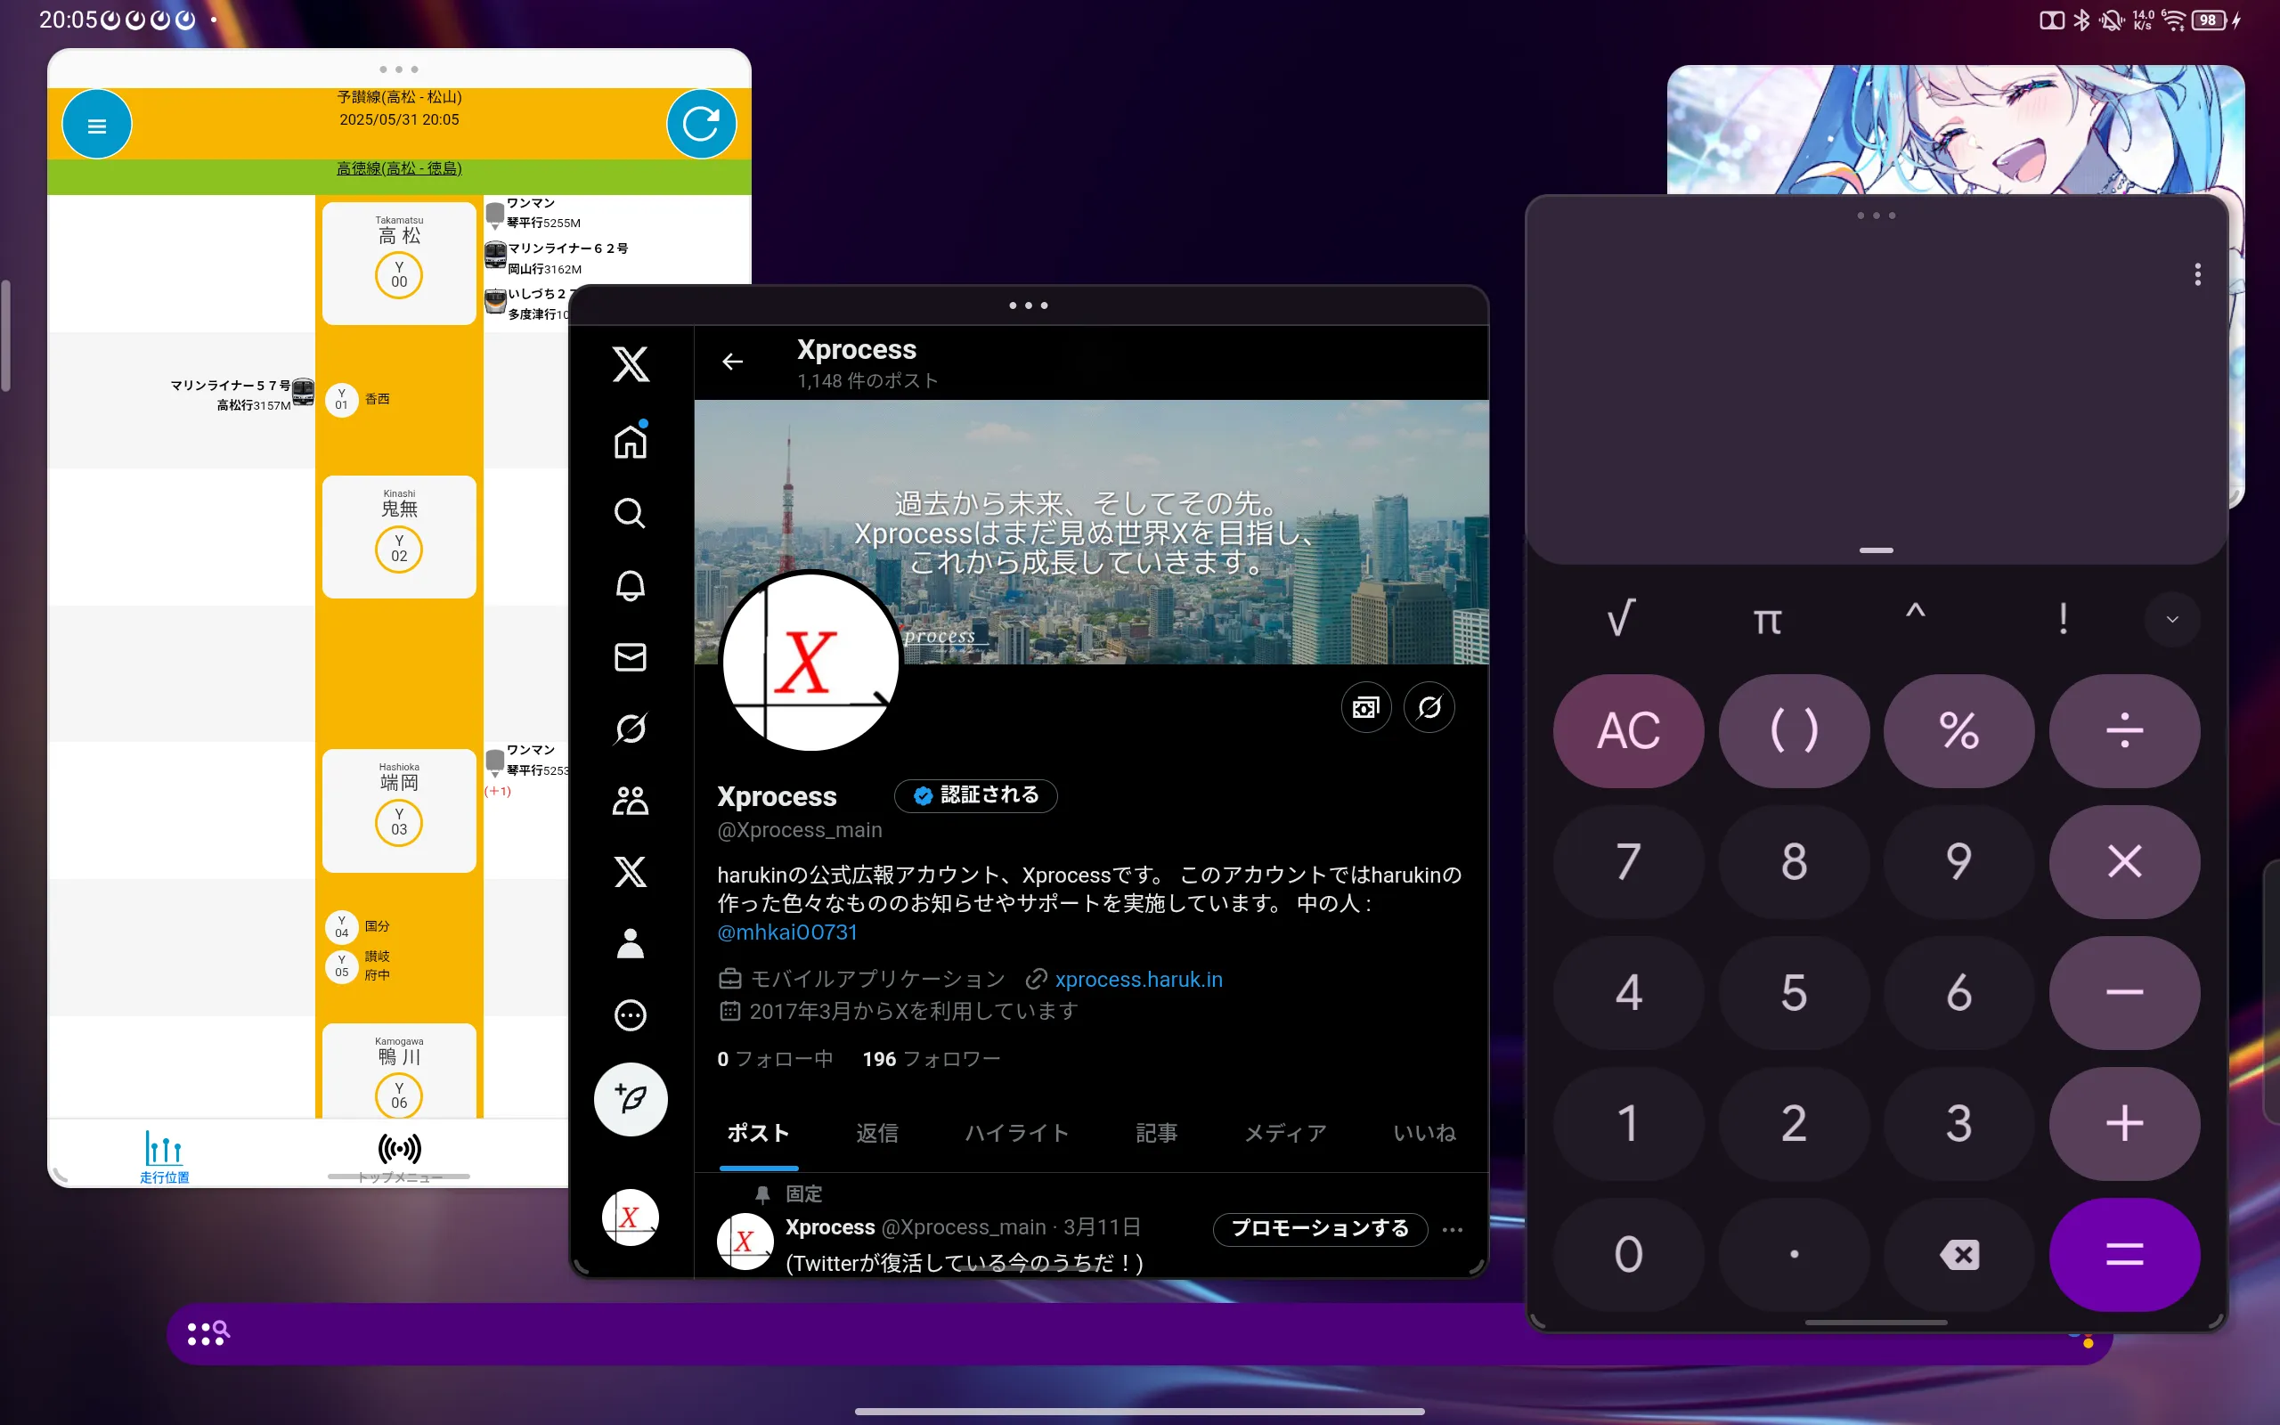This screenshot has height=1425, width=2280.
Task: Open X search from sidebar
Action: (630, 514)
